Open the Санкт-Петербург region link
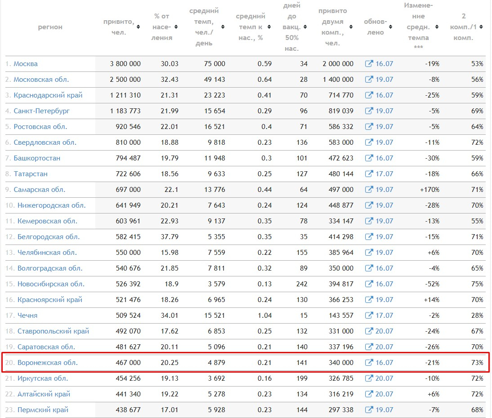 coord(42,111)
